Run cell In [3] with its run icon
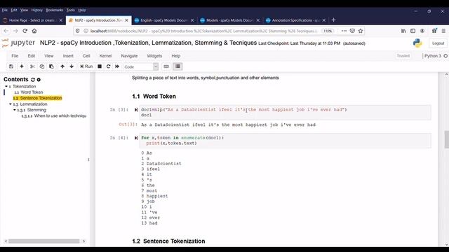 coord(136,110)
